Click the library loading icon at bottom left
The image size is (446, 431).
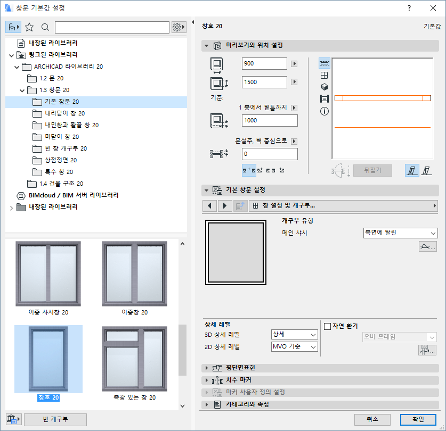click(x=12, y=420)
